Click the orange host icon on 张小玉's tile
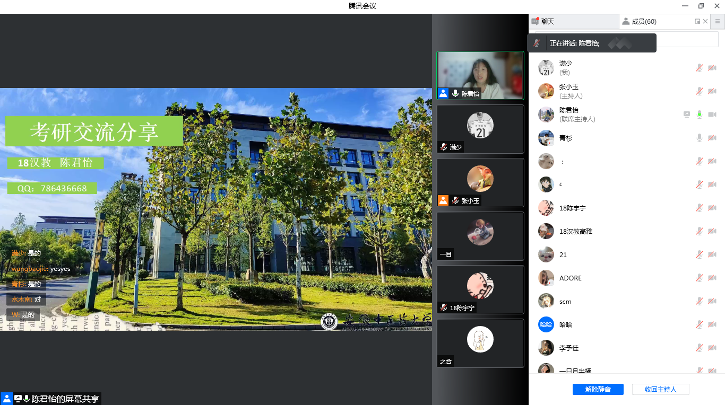 (x=443, y=200)
